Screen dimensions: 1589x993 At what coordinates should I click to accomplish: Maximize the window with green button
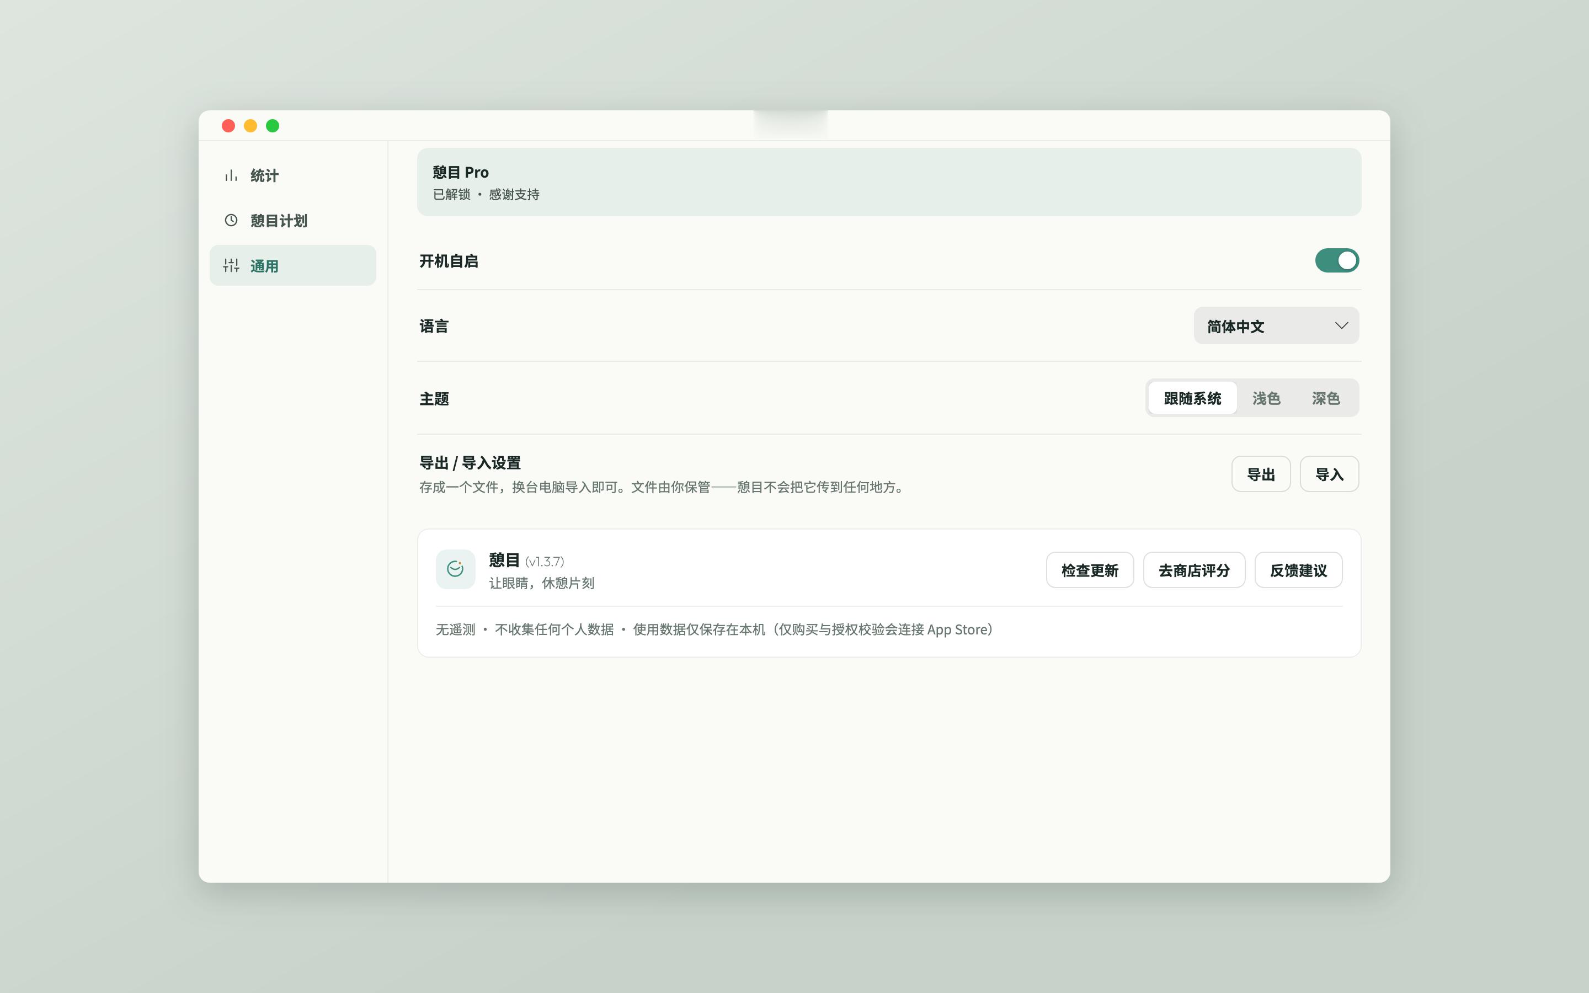pos(273,125)
